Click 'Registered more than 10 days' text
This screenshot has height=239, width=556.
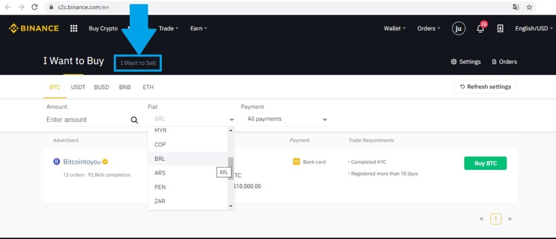[x=383, y=174]
